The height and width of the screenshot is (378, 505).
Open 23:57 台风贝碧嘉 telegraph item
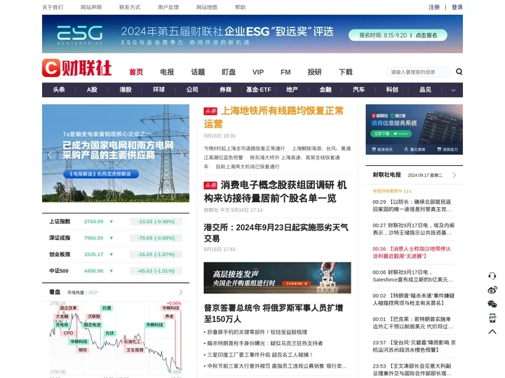[415, 346]
